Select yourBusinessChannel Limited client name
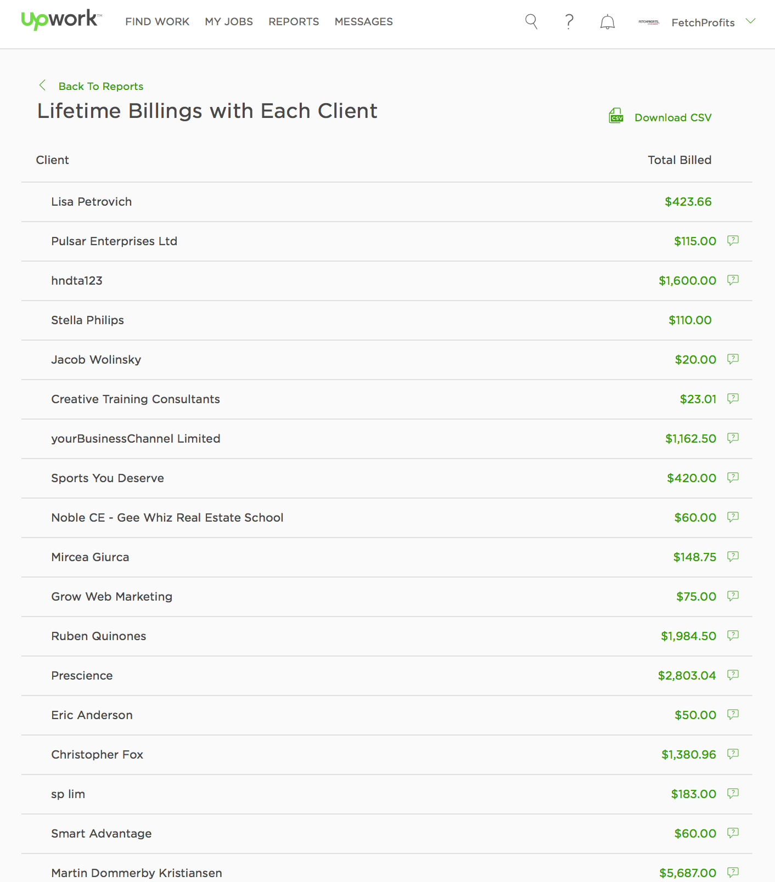Screen dimensions: 775x882 [136, 439]
